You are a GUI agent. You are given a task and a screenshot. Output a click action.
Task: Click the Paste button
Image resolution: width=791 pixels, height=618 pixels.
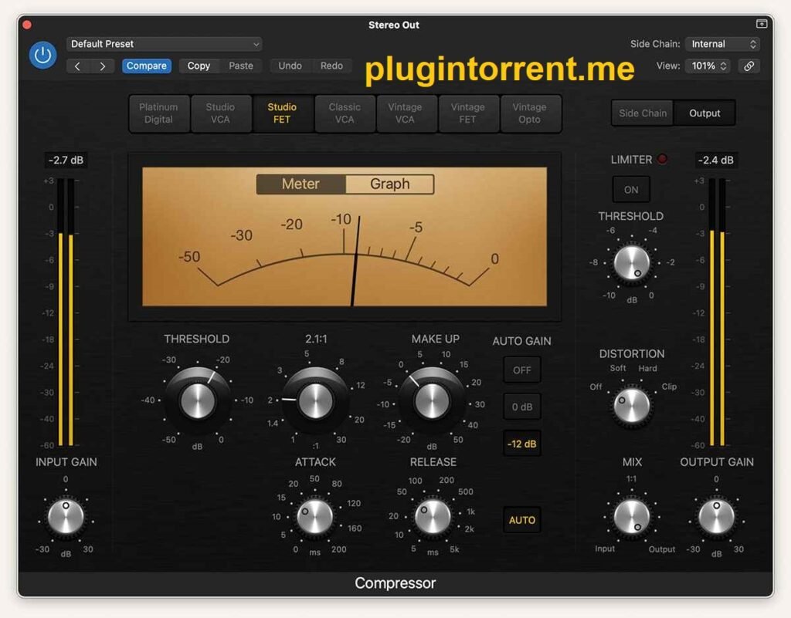tap(241, 66)
